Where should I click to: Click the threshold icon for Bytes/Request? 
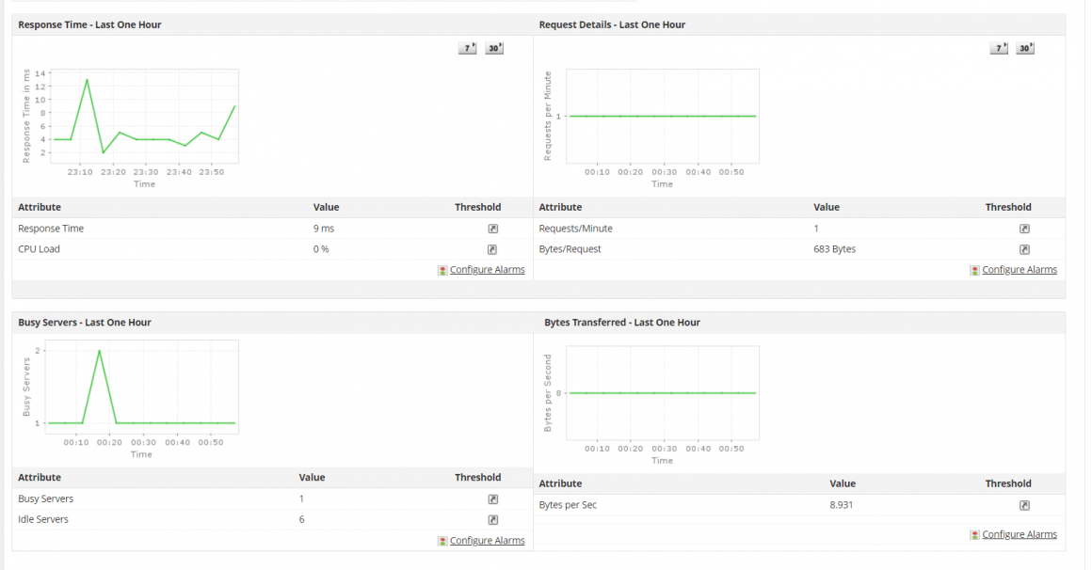[x=1023, y=249]
